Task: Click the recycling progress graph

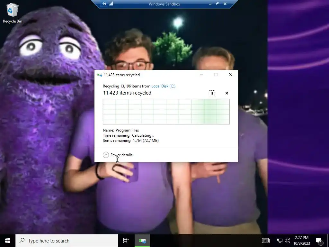Action: (x=166, y=112)
